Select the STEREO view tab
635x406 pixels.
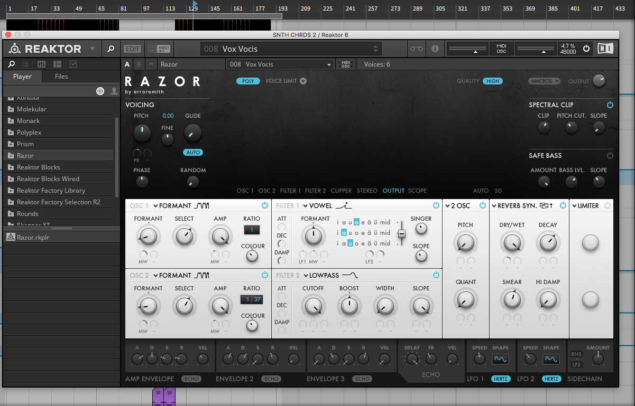[x=367, y=191]
